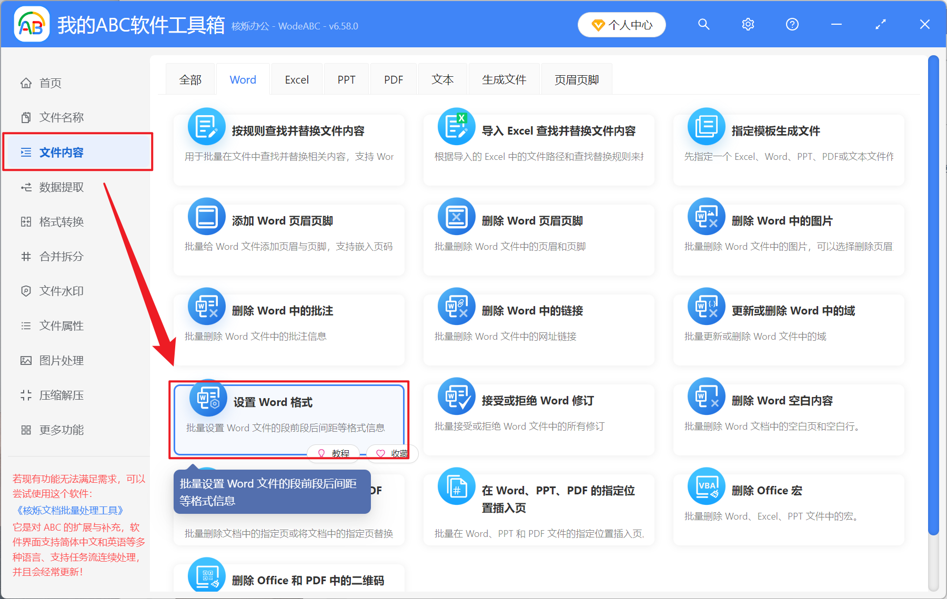The image size is (947, 599).
Task: Click 收藏 for the 设置 Word 格式 tool
Action: pyautogui.click(x=391, y=453)
